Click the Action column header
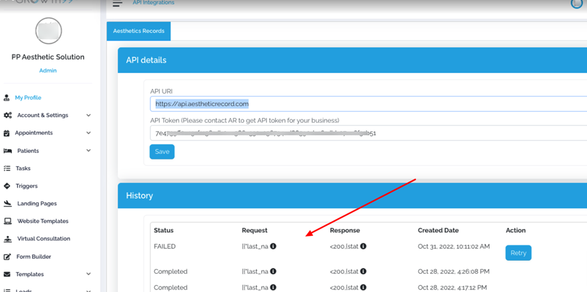 click(x=515, y=230)
